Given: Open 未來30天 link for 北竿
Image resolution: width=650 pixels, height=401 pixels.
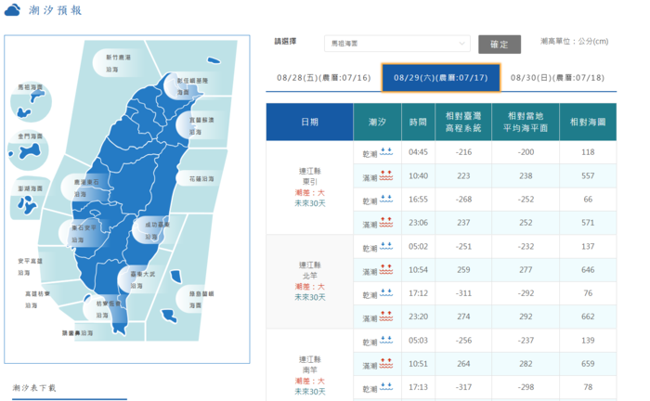Looking at the screenshot, I should pos(309,297).
